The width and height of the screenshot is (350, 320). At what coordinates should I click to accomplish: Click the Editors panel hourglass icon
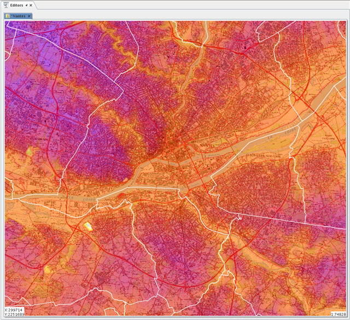pyautogui.click(x=5, y=4)
